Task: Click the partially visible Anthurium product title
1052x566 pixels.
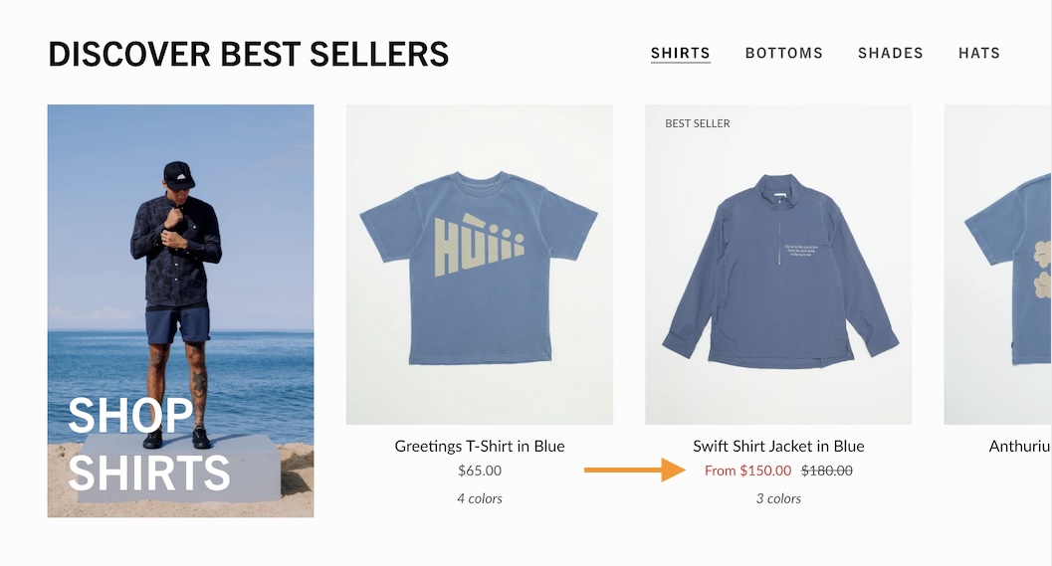Action: click(1019, 446)
